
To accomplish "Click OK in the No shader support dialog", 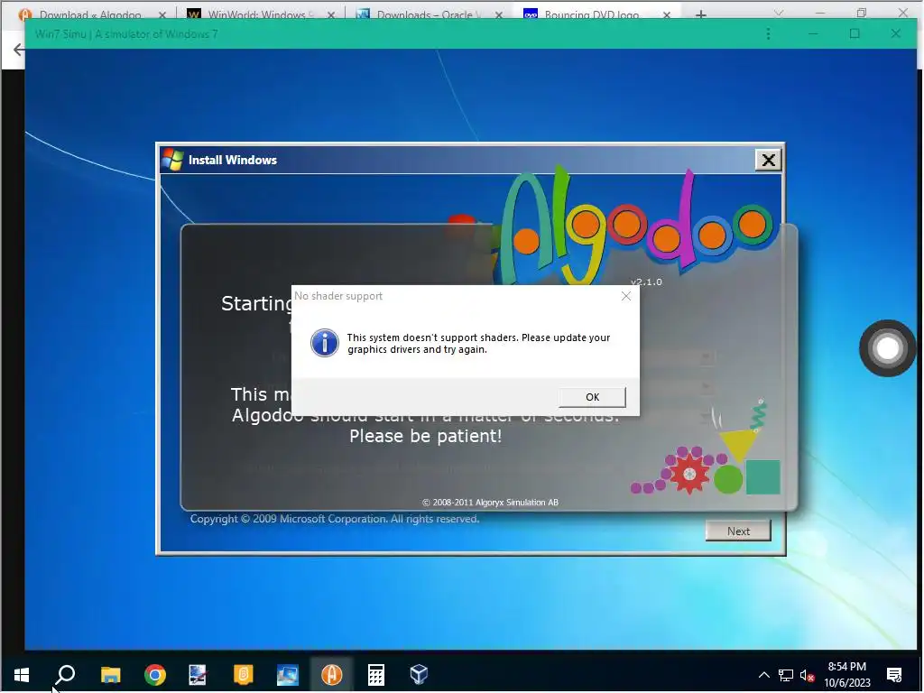I will coord(592,397).
